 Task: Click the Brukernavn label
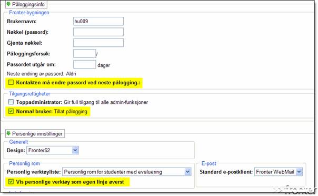tap(22, 21)
